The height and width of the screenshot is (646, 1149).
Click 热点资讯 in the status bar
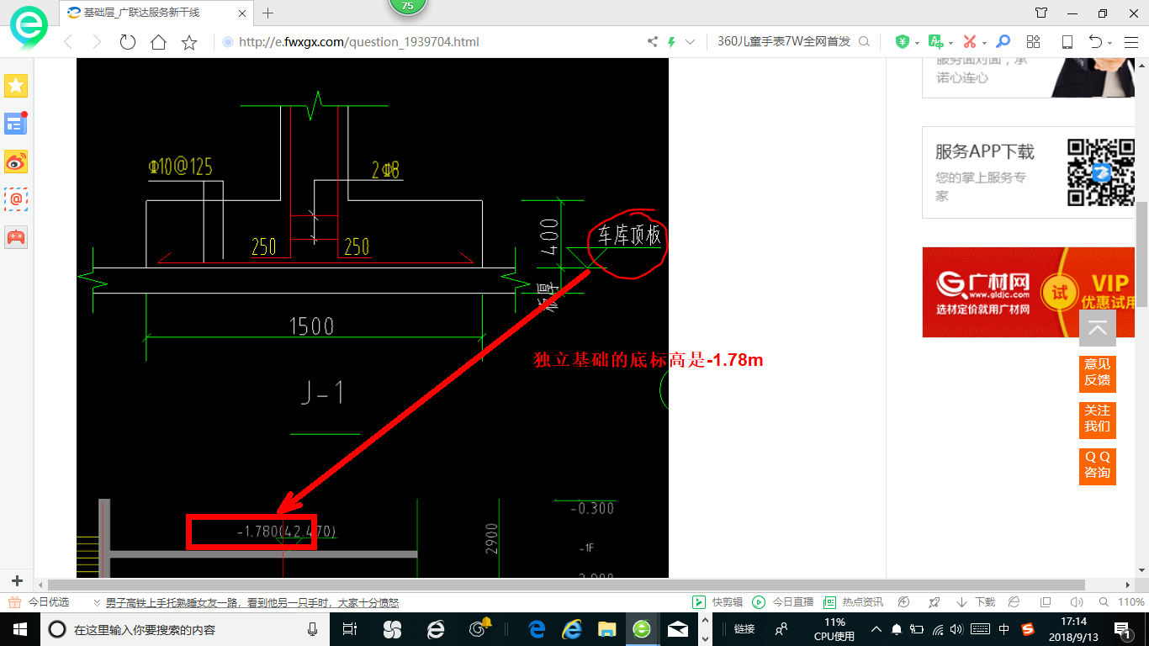tap(853, 602)
